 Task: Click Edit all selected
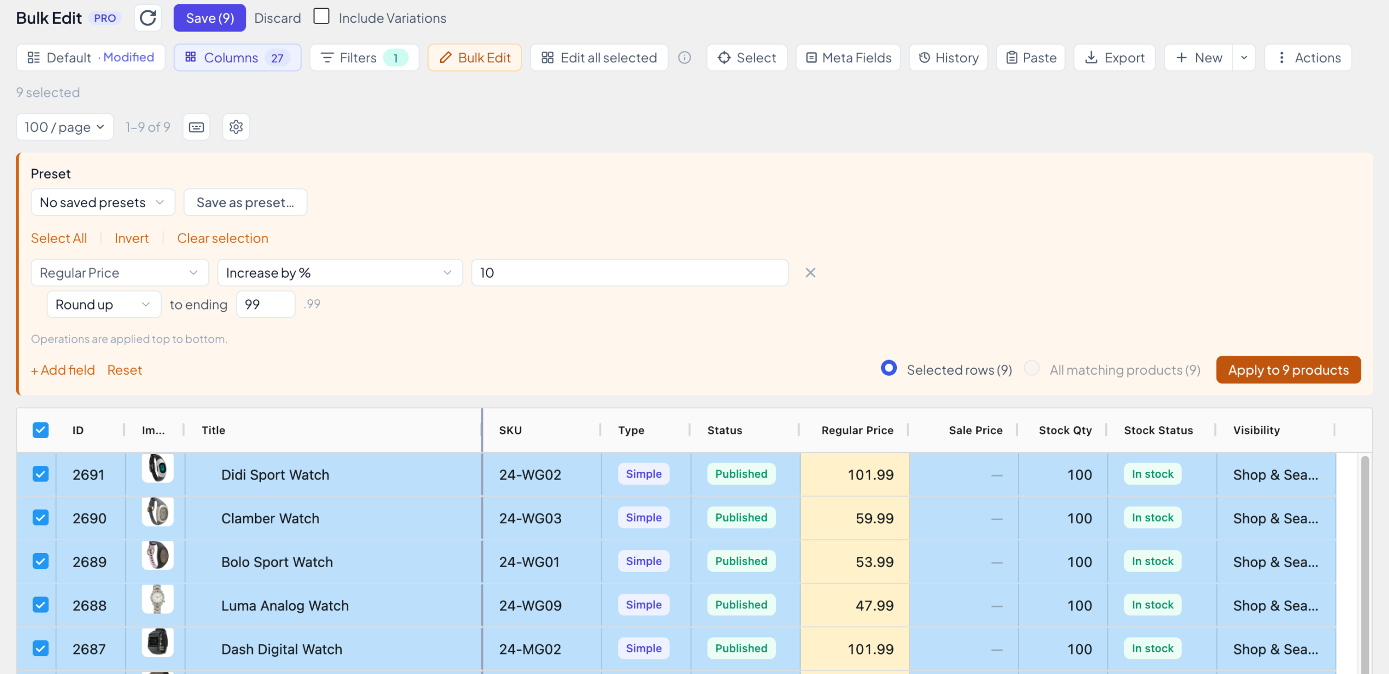click(599, 57)
